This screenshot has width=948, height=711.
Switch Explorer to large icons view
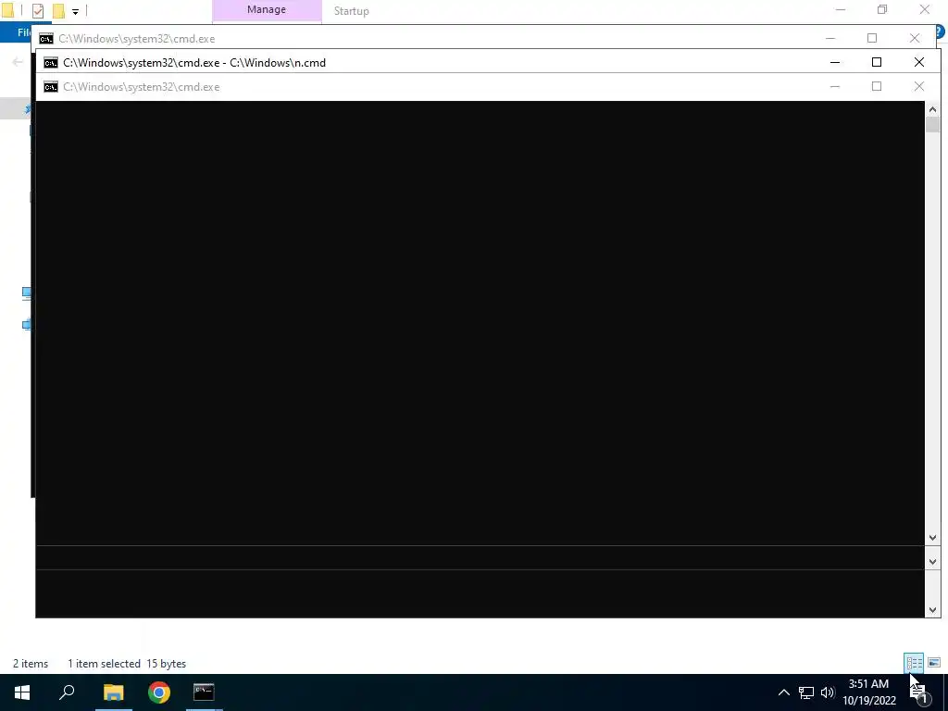(x=934, y=663)
